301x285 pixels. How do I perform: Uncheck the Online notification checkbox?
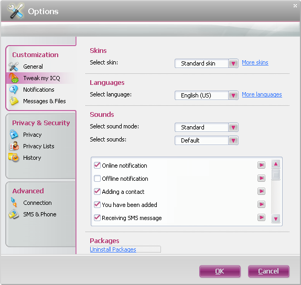tap(97, 166)
